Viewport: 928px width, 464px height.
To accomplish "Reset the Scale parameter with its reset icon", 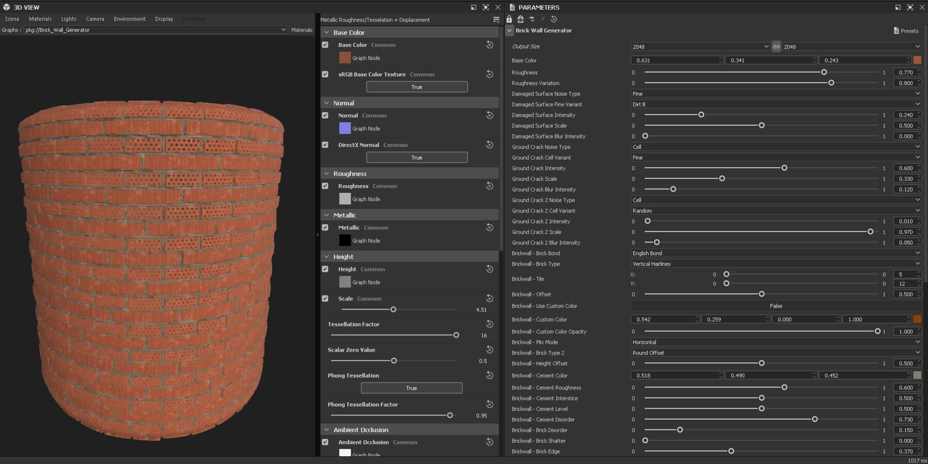I will 489,299.
